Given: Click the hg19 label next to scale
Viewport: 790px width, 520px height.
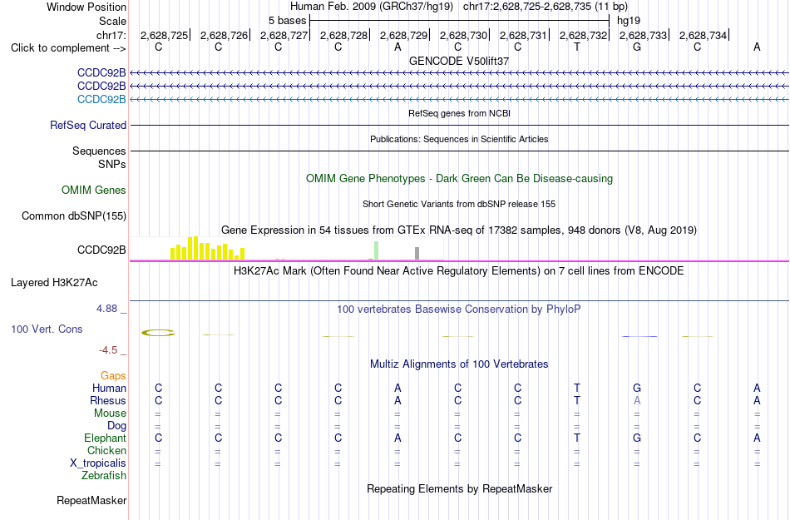Looking at the screenshot, I should (x=629, y=21).
